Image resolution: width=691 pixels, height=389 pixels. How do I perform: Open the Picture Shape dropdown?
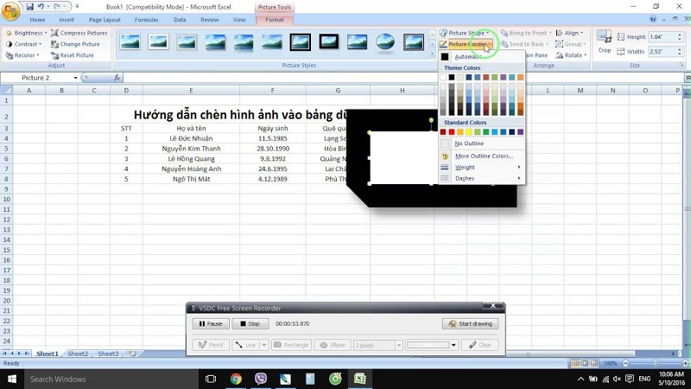[465, 33]
